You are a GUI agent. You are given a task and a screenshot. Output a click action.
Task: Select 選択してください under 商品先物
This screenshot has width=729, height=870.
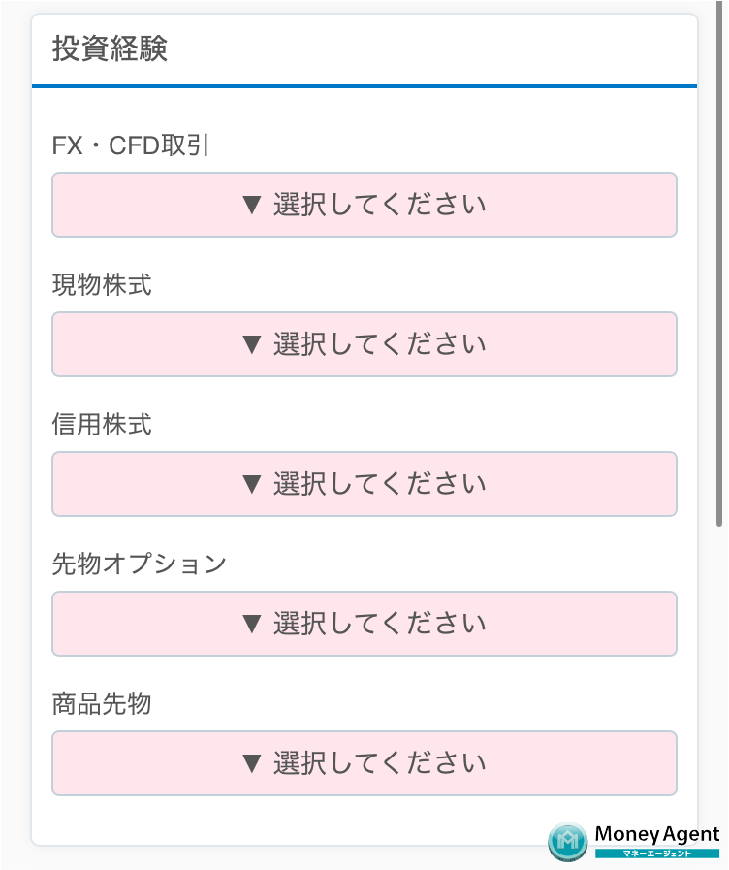click(364, 763)
